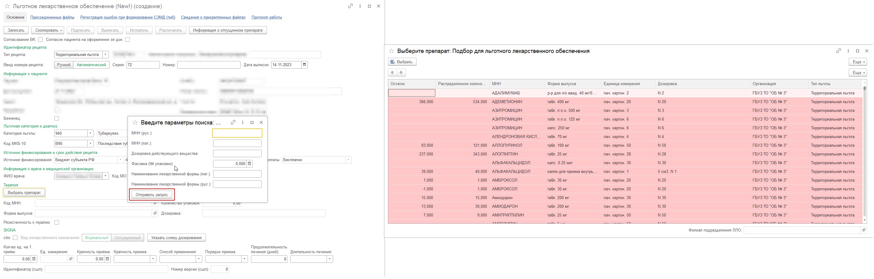The width and height of the screenshot is (874, 279).
Task: Get link icon in drug selection window
Action: tap(839, 51)
